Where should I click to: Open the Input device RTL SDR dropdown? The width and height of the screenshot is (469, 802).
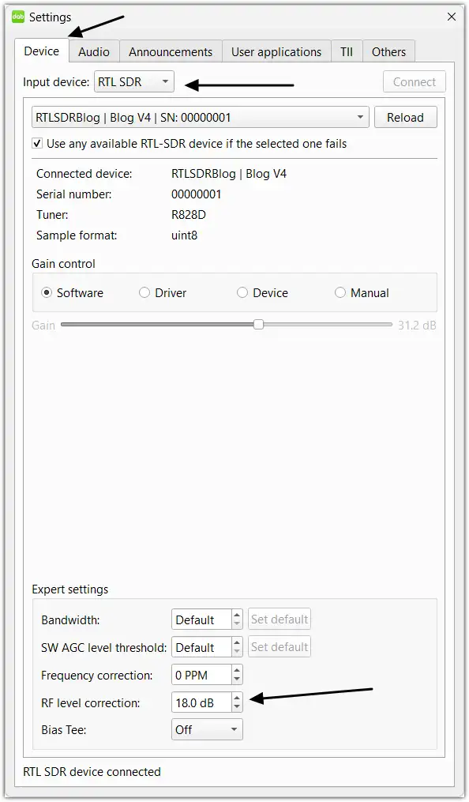[134, 82]
